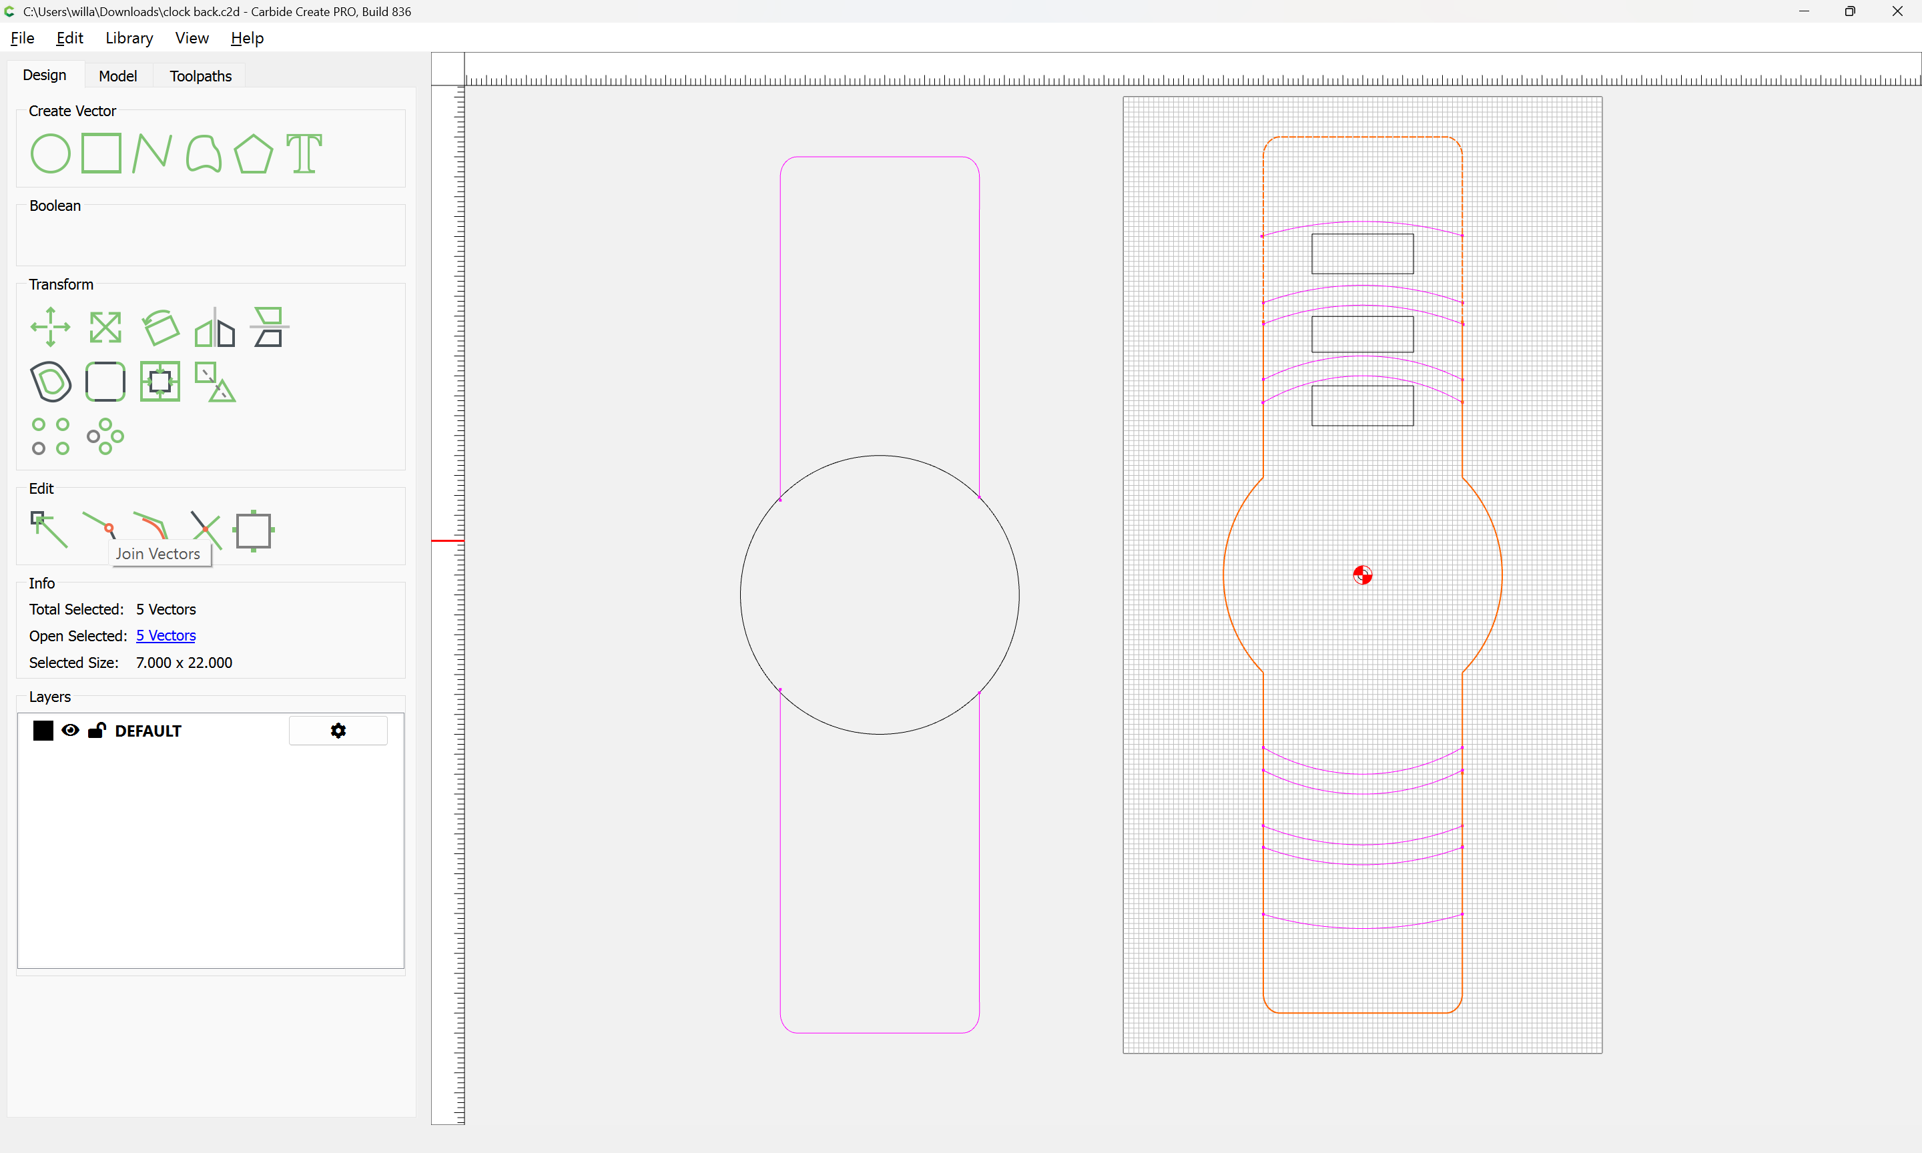Open the Rotate transform tool
Screen dimensions: 1922x1153
[x=161, y=327]
